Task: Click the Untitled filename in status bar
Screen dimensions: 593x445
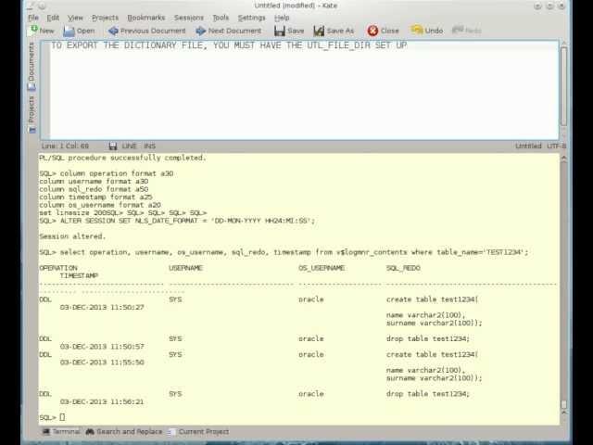Action: click(528, 146)
